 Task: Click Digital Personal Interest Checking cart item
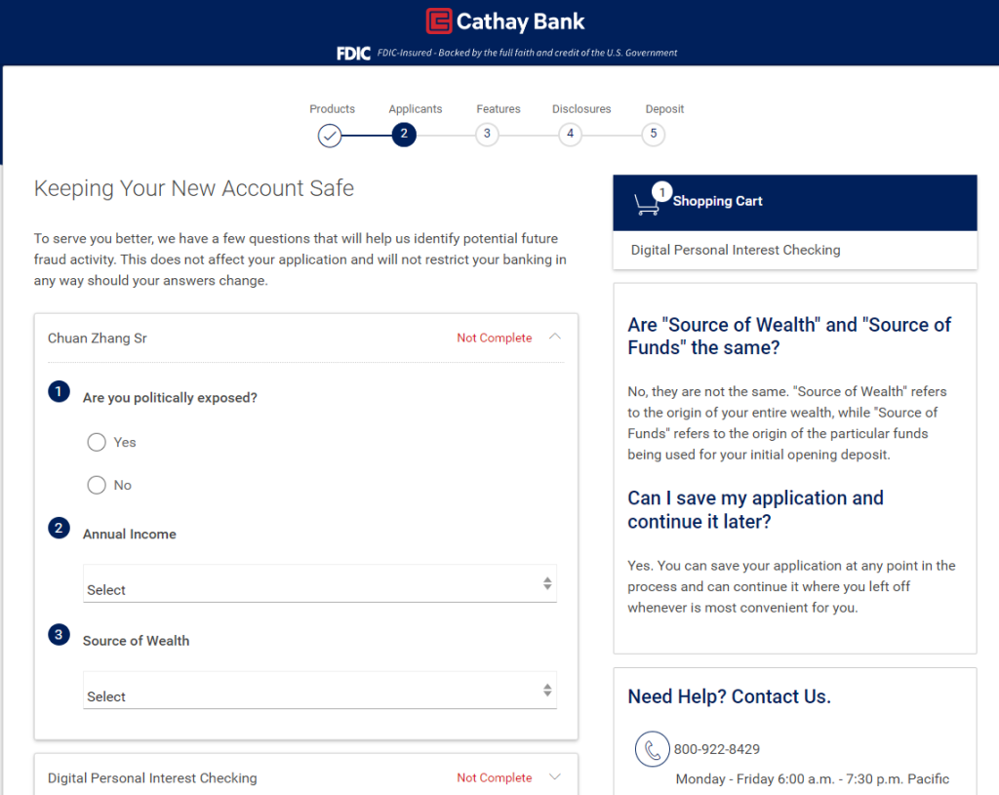click(736, 250)
